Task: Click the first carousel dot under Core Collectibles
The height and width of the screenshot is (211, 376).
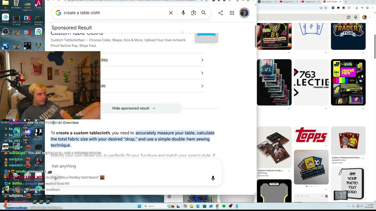Action: [x=307, y=186]
